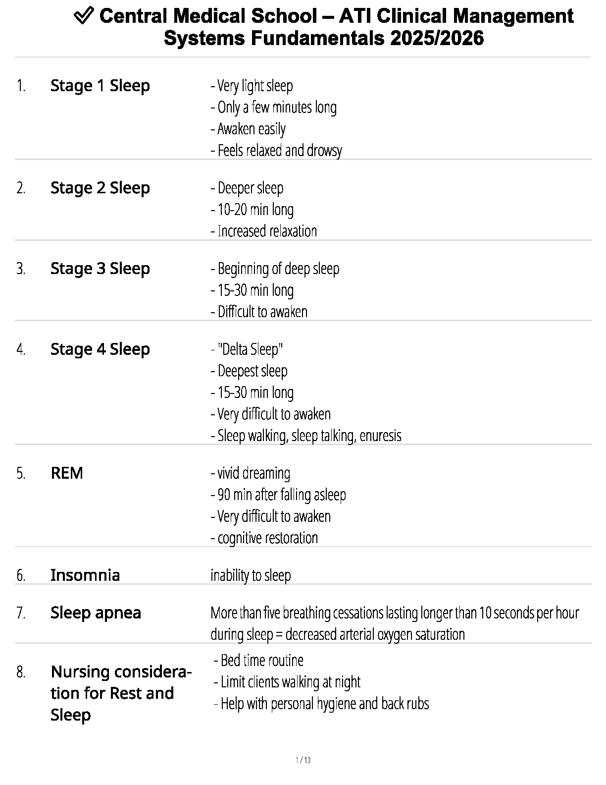Click 'Sleep walking, sleep talking, enuresis' line
The height and width of the screenshot is (785, 606).
[306, 436]
